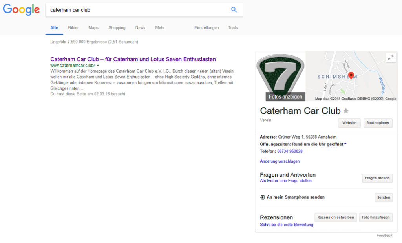Click Änderung vorschlagen link
Image resolution: width=402 pixels, height=243 pixels.
pos(280,161)
